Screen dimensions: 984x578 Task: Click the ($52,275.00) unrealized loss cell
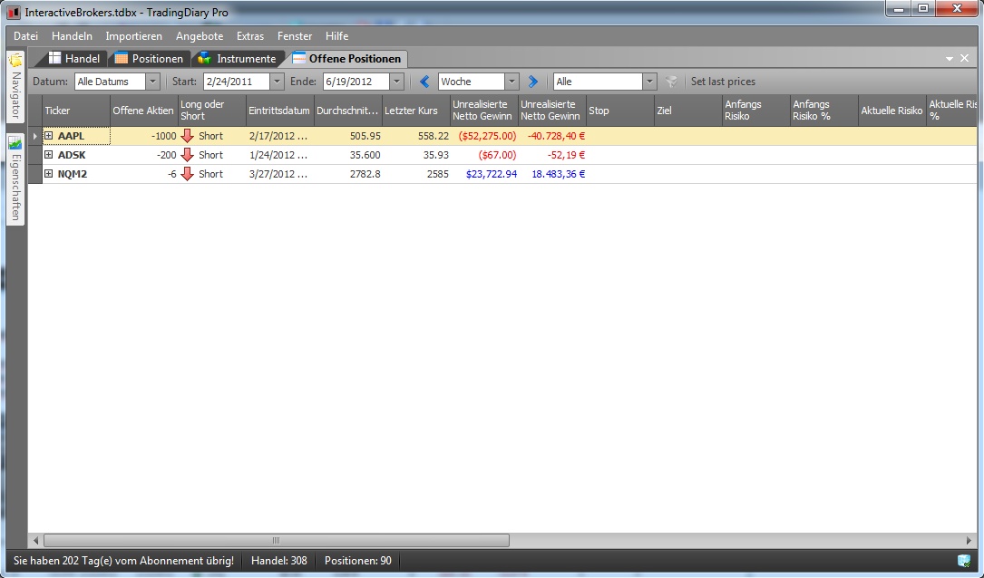click(484, 136)
